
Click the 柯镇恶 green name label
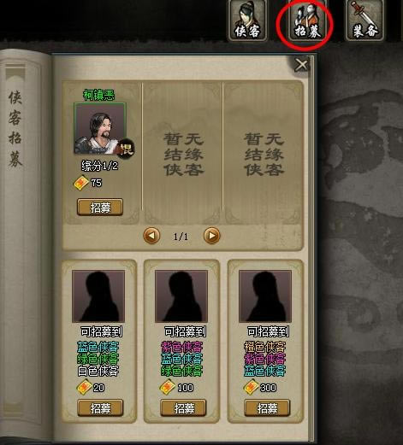pyautogui.click(x=98, y=95)
